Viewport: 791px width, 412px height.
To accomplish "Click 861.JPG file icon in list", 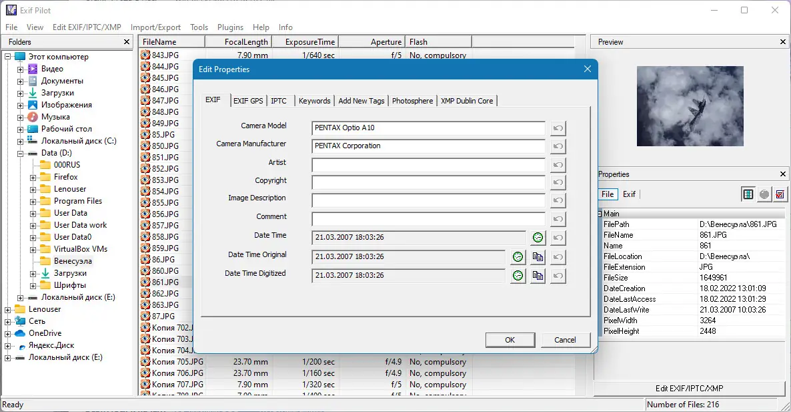I will (145, 282).
